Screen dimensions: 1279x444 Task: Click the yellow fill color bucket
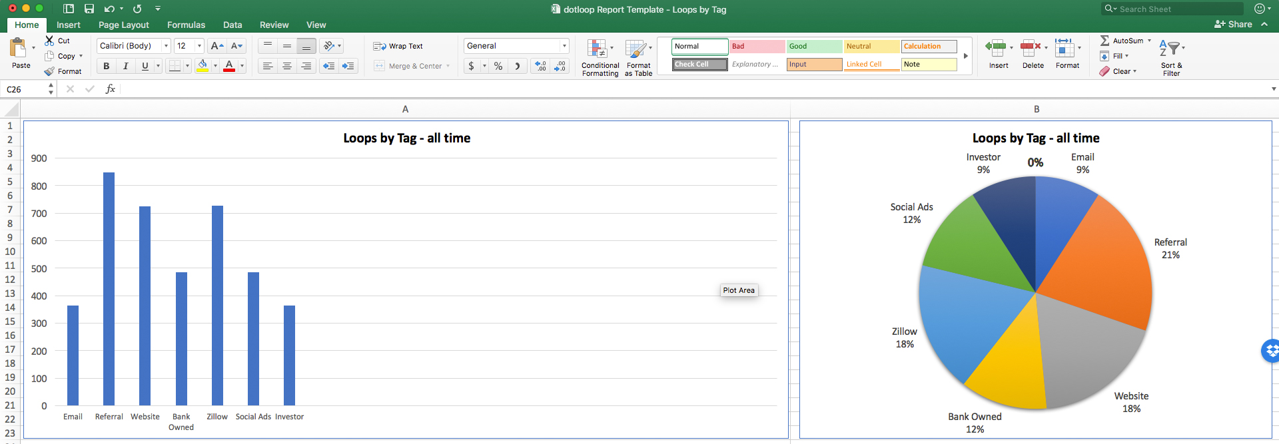pyautogui.click(x=203, y=65)
